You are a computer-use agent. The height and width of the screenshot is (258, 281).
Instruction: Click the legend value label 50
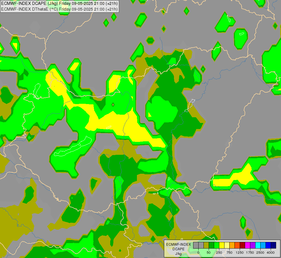pos(209,253)
